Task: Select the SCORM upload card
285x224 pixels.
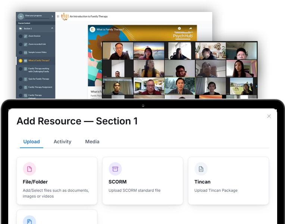Action: coord(142,181)
